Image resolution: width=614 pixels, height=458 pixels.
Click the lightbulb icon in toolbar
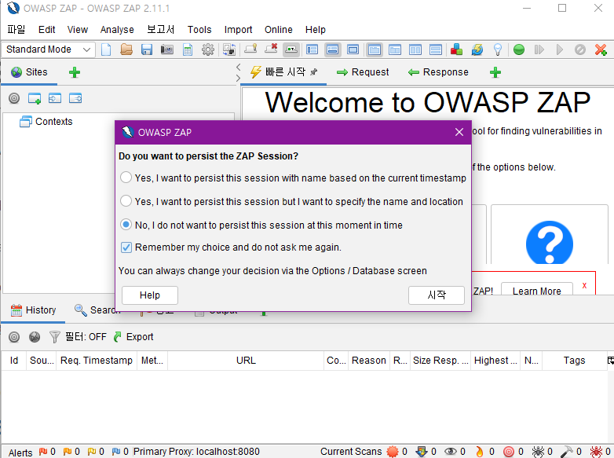point(497,49)
